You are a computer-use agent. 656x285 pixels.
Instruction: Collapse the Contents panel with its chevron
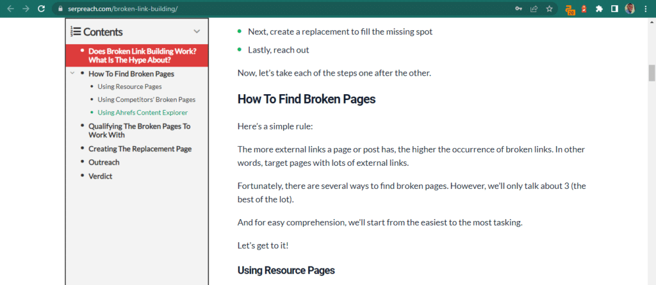197,31
